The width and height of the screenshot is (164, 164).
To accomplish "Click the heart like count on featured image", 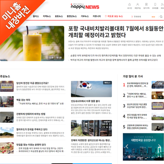I will [59, 58].
